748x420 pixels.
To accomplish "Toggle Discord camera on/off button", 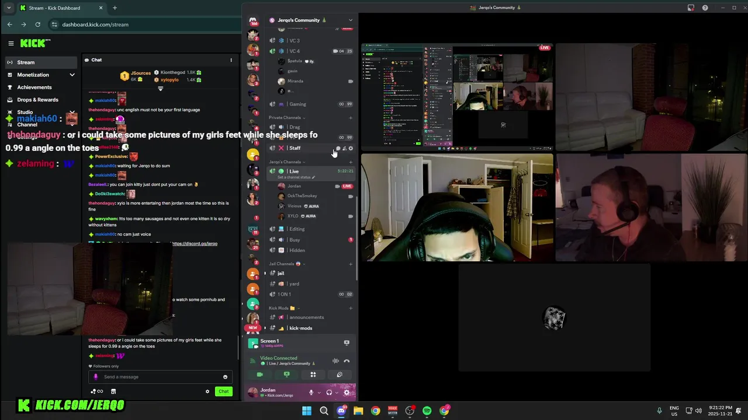I will 259,374.
